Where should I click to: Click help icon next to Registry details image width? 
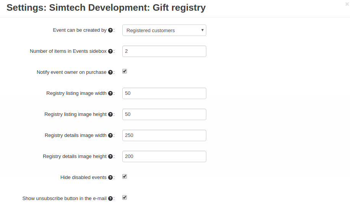pyautogui.click(x=110, y=135)
